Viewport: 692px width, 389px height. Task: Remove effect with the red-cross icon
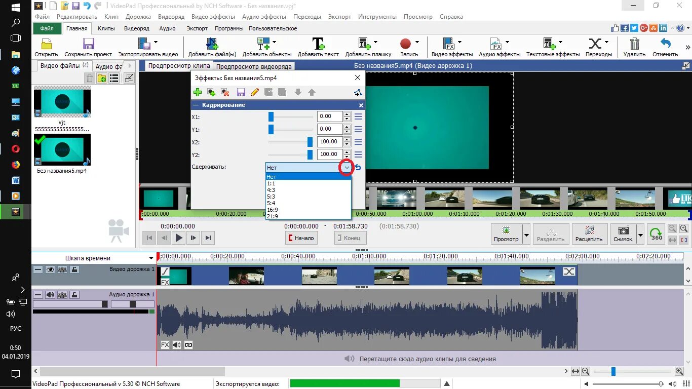pos(225,92)
